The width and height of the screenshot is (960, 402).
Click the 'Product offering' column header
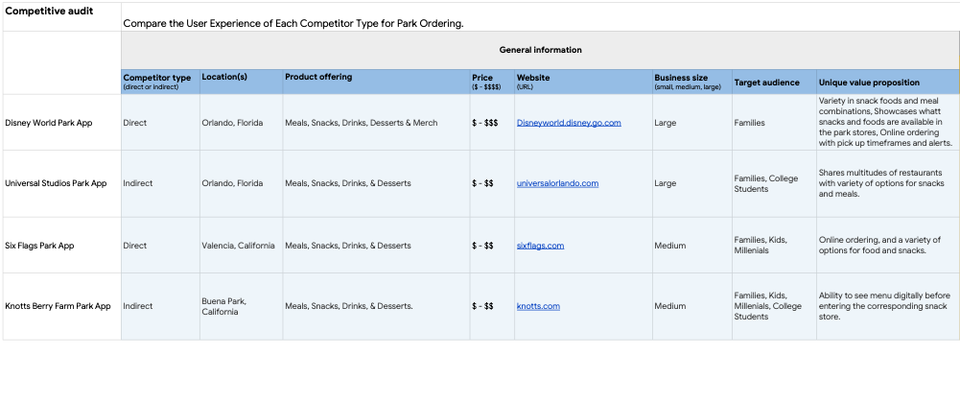click(376, 82)
